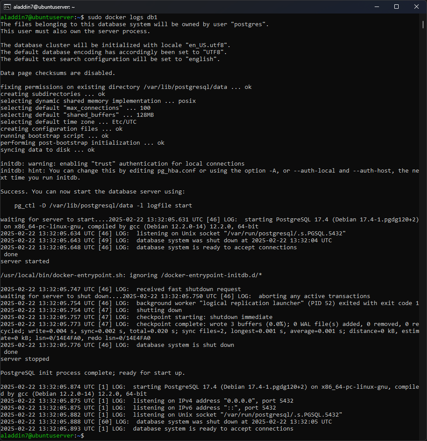Click 'checkpoint starting: shutdown immediate' log line
The height and width of the screenshot is (441, 427).
point(137,317)
